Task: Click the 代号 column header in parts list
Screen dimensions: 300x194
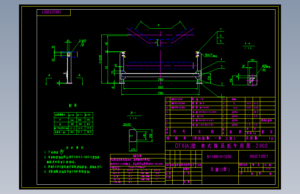Action: point(179,132)
